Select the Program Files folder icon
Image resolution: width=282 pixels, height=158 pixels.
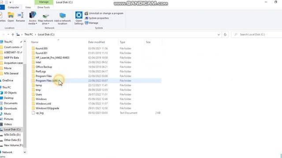[x=33, y=76]
